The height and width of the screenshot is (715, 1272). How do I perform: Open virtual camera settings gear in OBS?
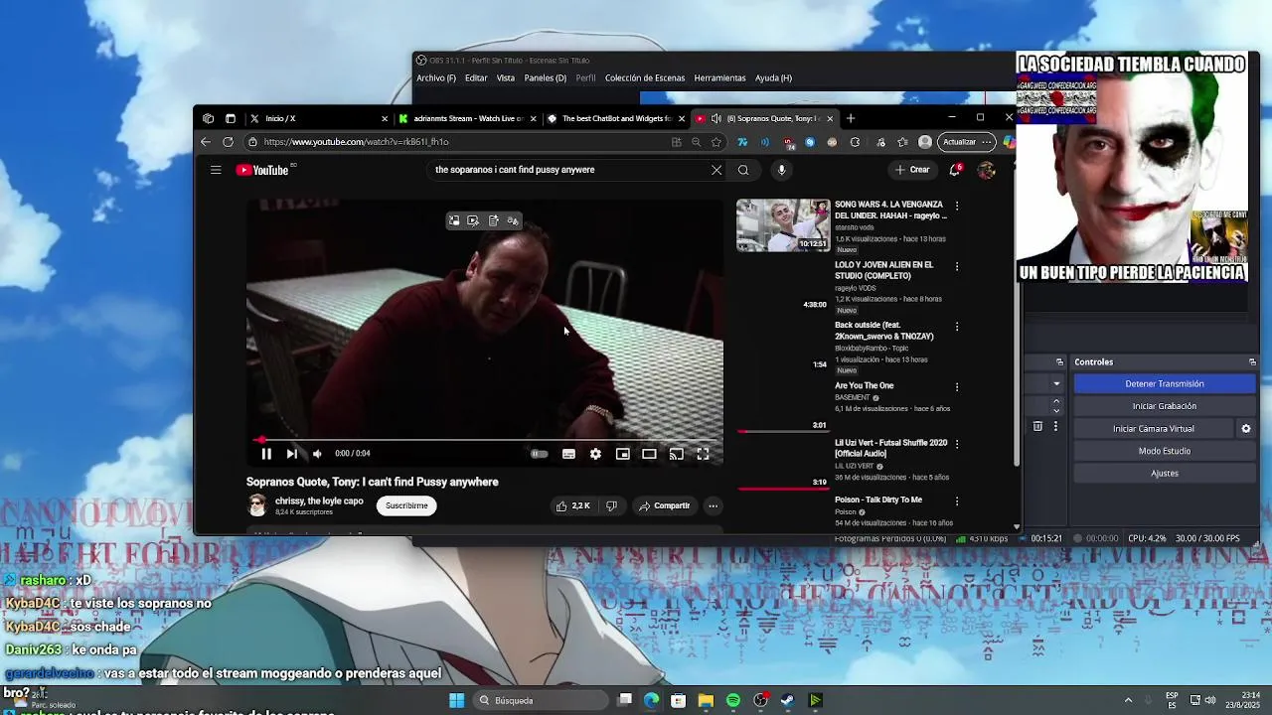coord(1246,429)
